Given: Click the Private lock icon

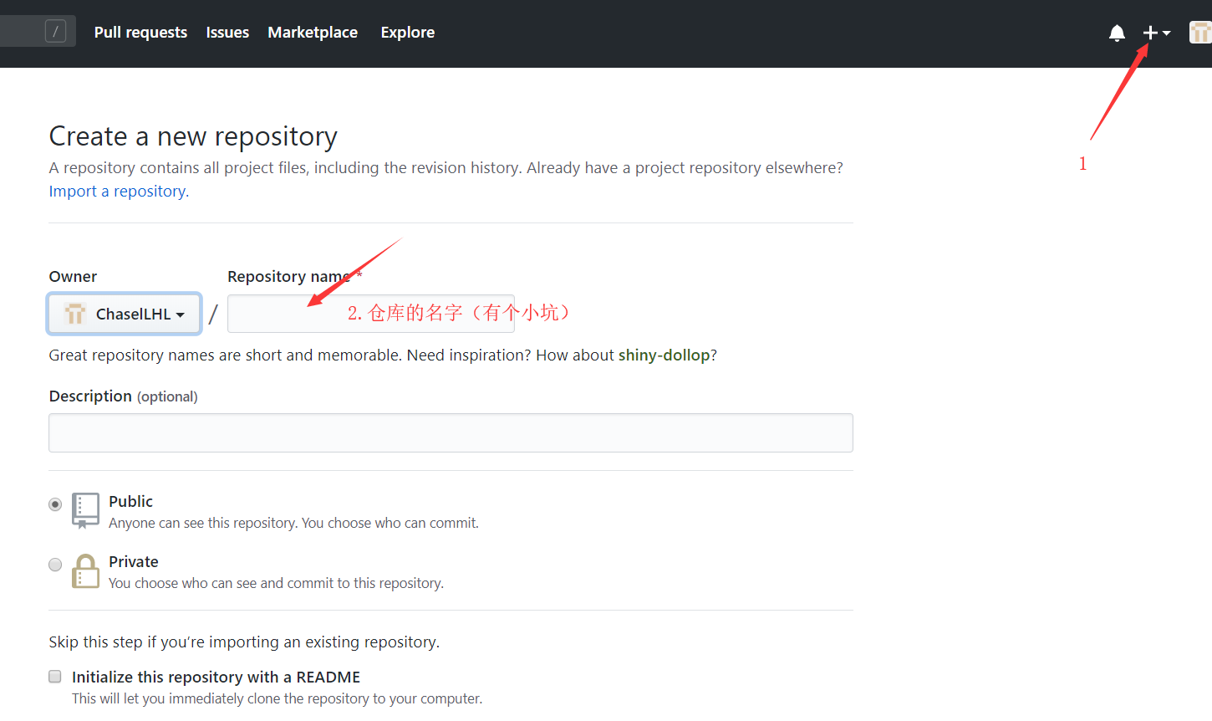Looking at the screenshot, I should click(x=85, y=571).
